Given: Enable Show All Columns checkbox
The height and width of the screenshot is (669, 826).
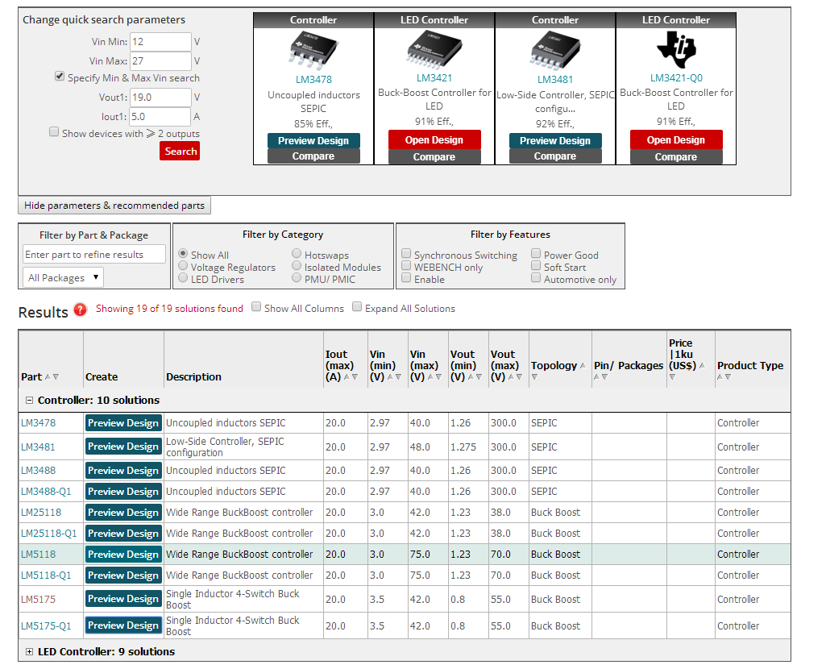Looking at the screenshot, I should [256, 306].
